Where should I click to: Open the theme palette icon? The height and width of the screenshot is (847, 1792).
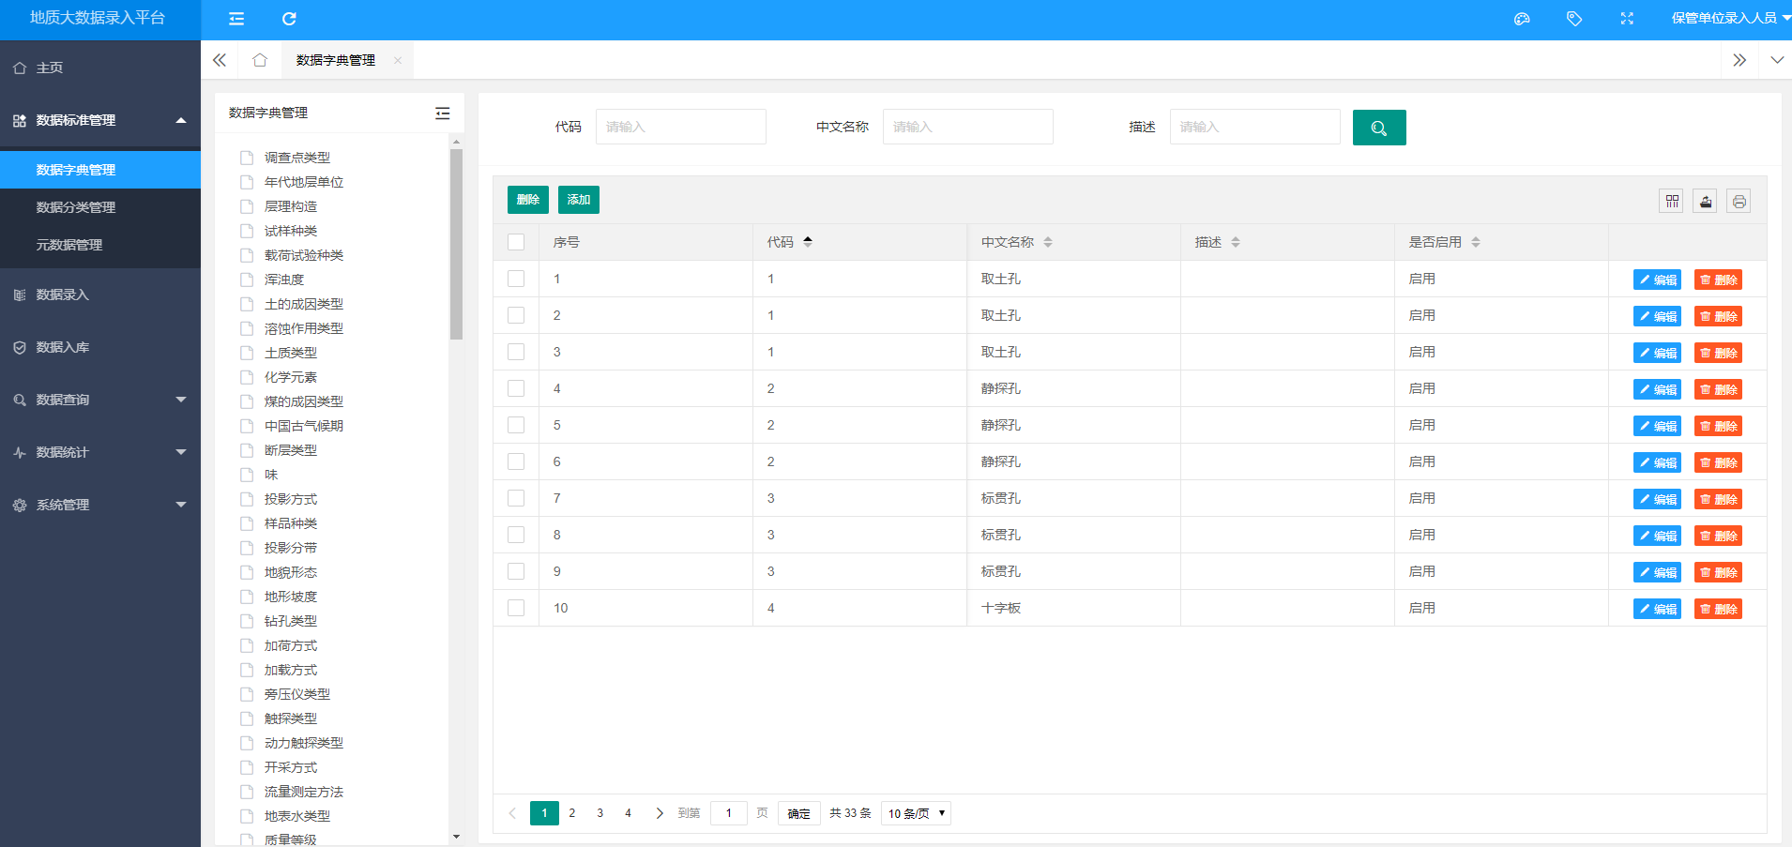coord(1522,19)
